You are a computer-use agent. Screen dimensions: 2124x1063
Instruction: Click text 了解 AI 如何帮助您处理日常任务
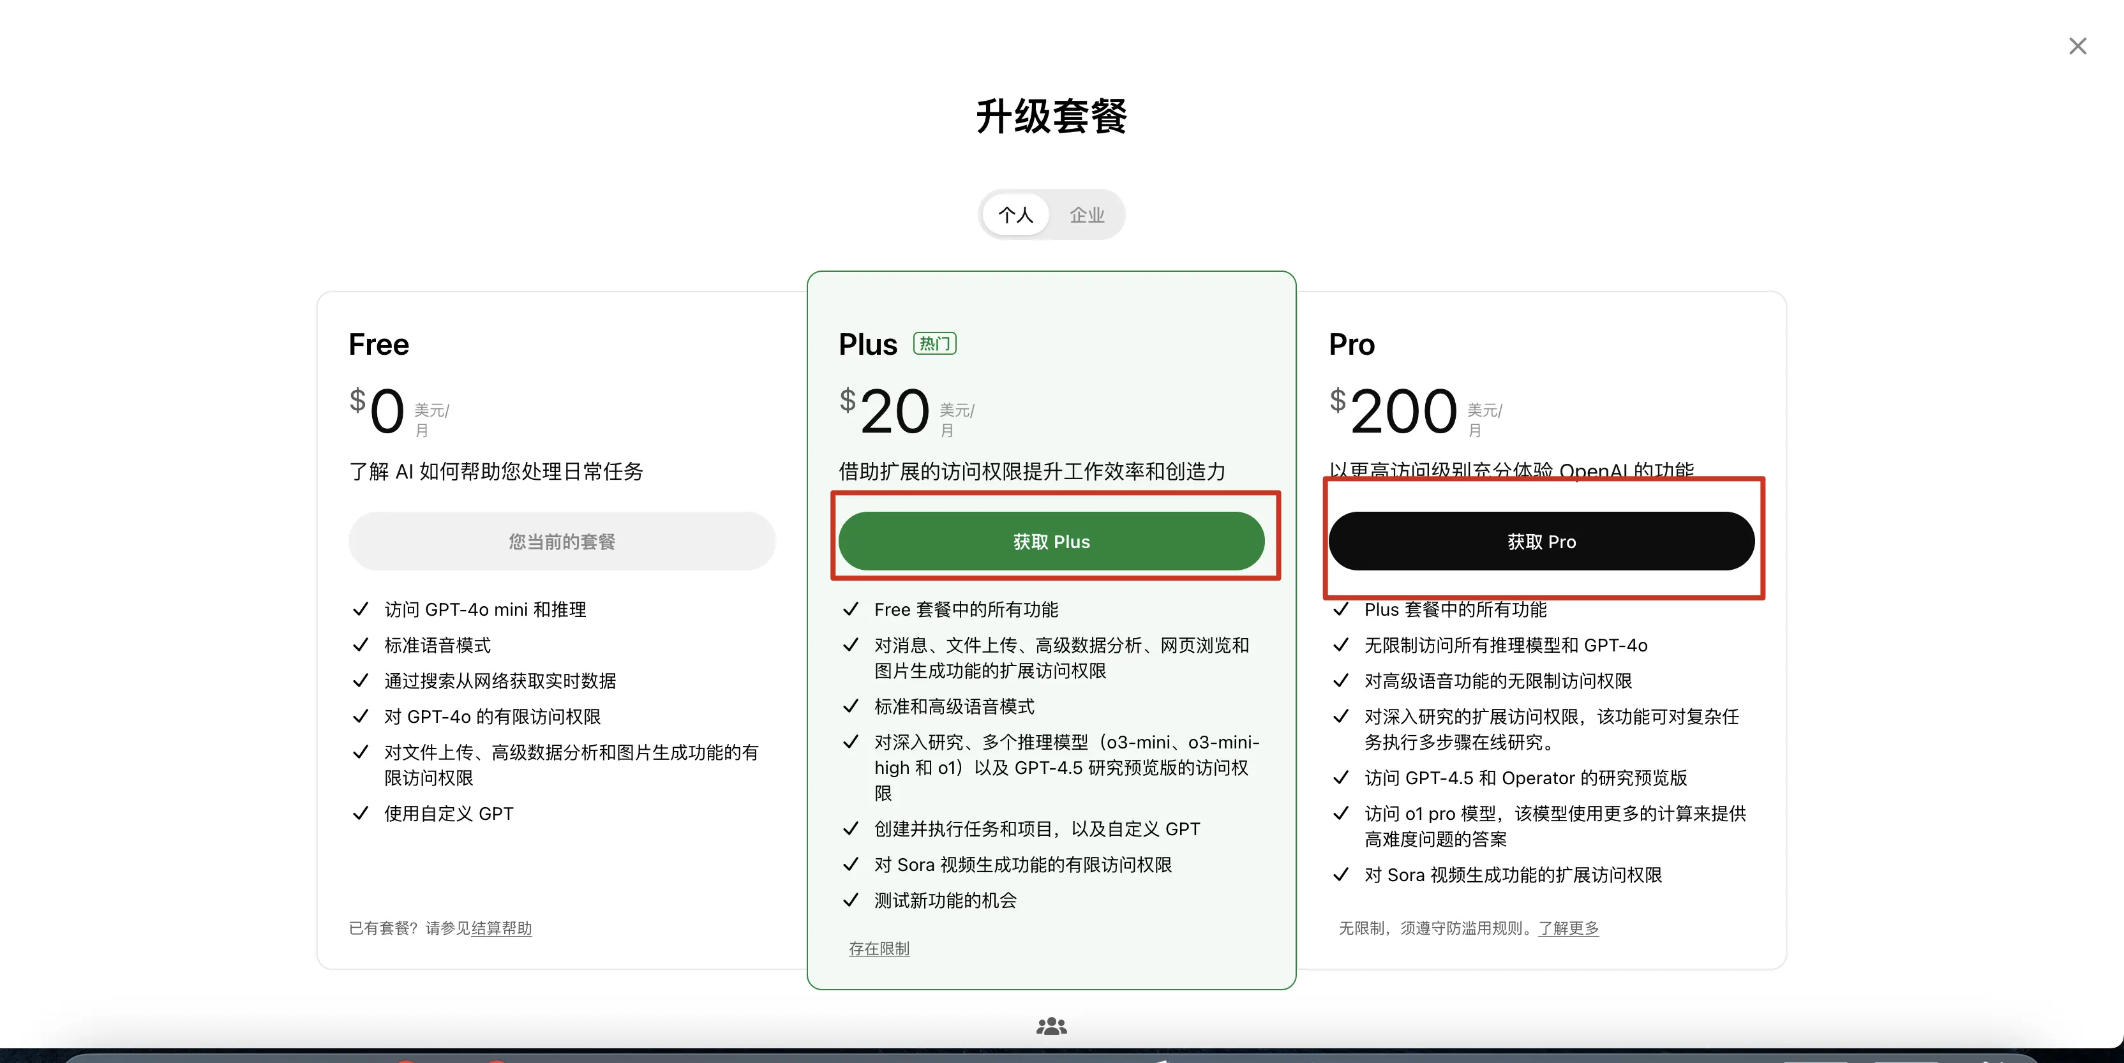(495, 472)
